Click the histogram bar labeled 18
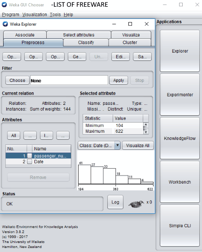This screenshot has width=202, height=252. [x=122, y=180]
